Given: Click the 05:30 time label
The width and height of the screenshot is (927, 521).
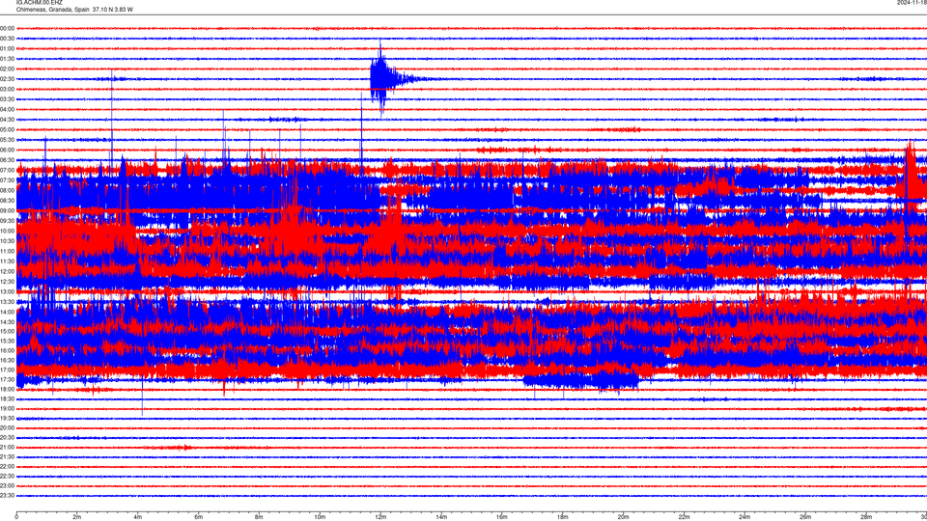Looking at the screenshot, I should point(7,139).
